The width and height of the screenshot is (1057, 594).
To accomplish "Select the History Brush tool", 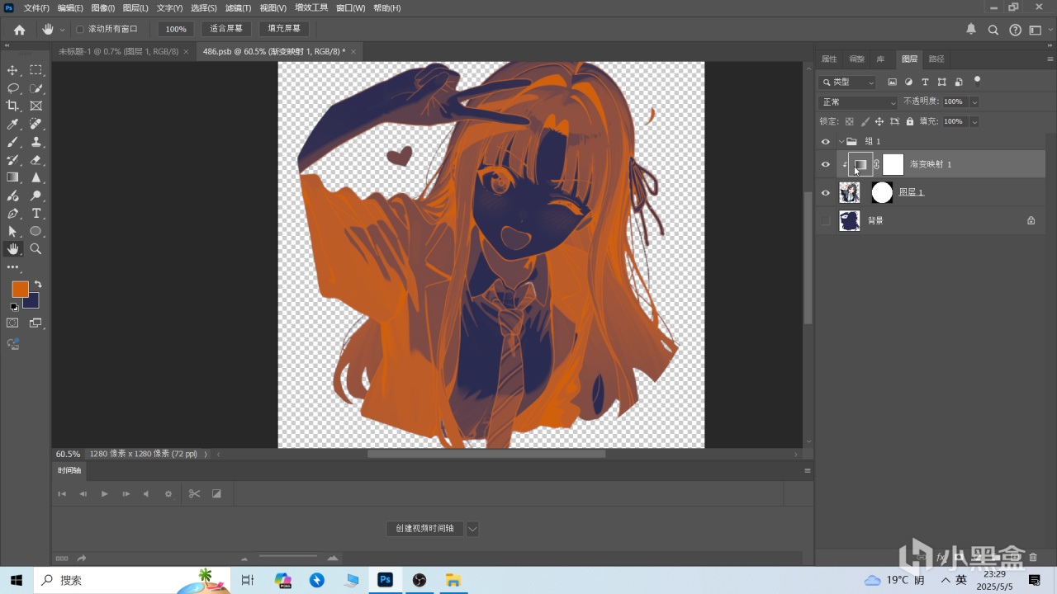I will [12, 160].
